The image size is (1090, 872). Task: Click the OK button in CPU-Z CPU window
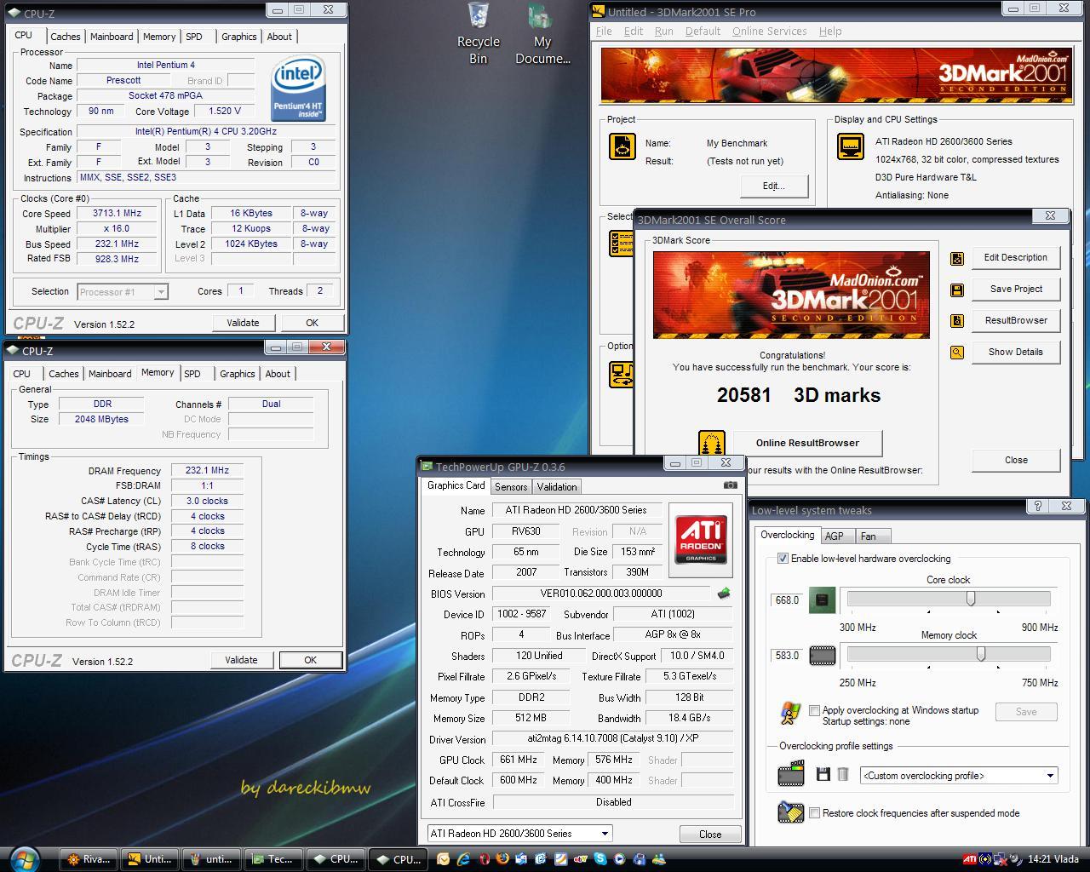click(312, 323)
